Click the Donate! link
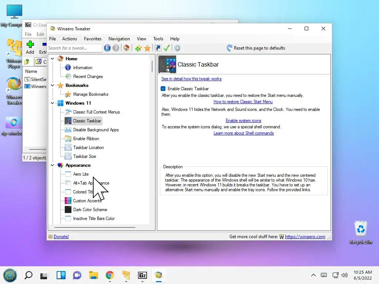The image size is (379, 284). point(61,237)
